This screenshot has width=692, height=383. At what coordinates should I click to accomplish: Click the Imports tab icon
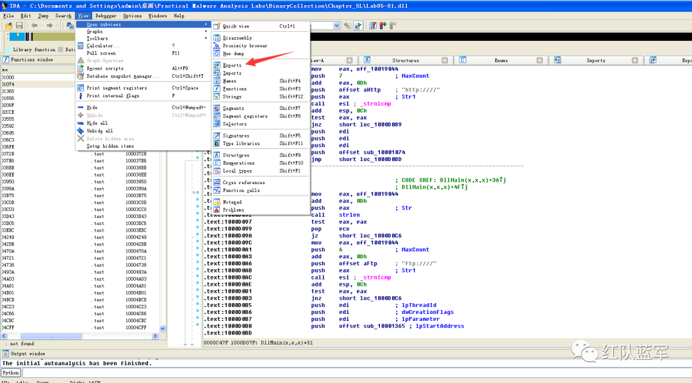click(558, 60)
